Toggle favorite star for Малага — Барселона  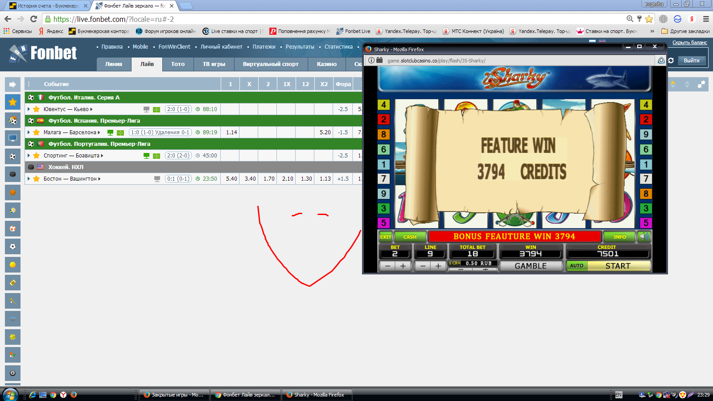coord(37,132)
